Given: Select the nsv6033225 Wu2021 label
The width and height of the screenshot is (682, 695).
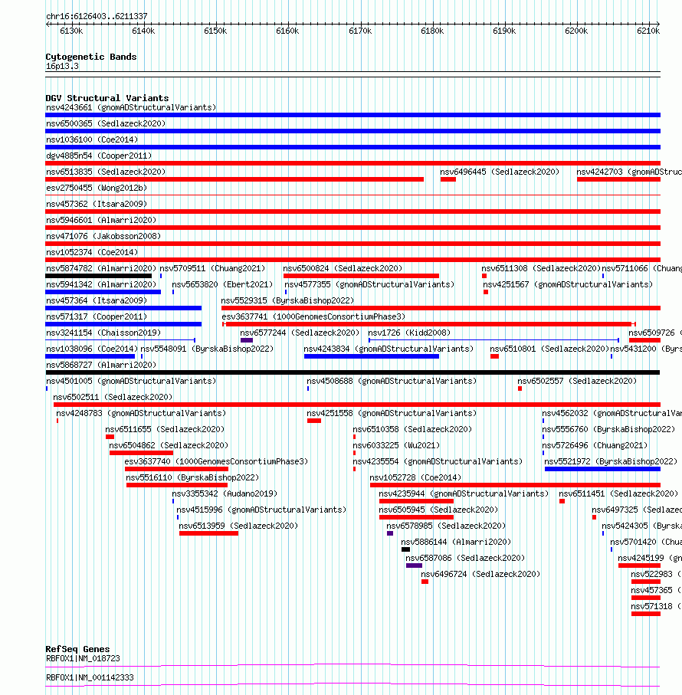Looking at the screenshot, I should coord(396,445).
